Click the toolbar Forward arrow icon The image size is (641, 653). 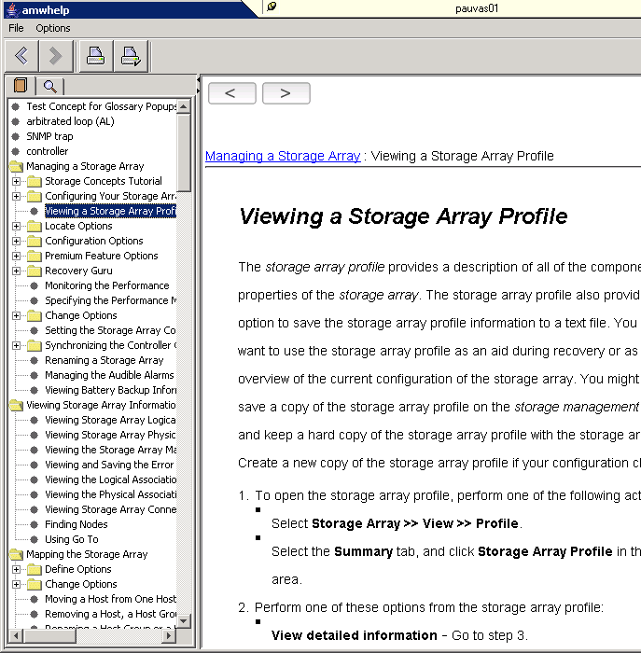point(55,56)
